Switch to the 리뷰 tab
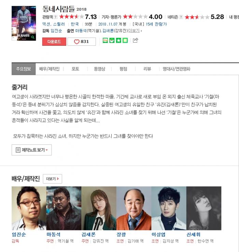This screenshot has height=252, width=239. pyautogui.click(x=147, y=69)
